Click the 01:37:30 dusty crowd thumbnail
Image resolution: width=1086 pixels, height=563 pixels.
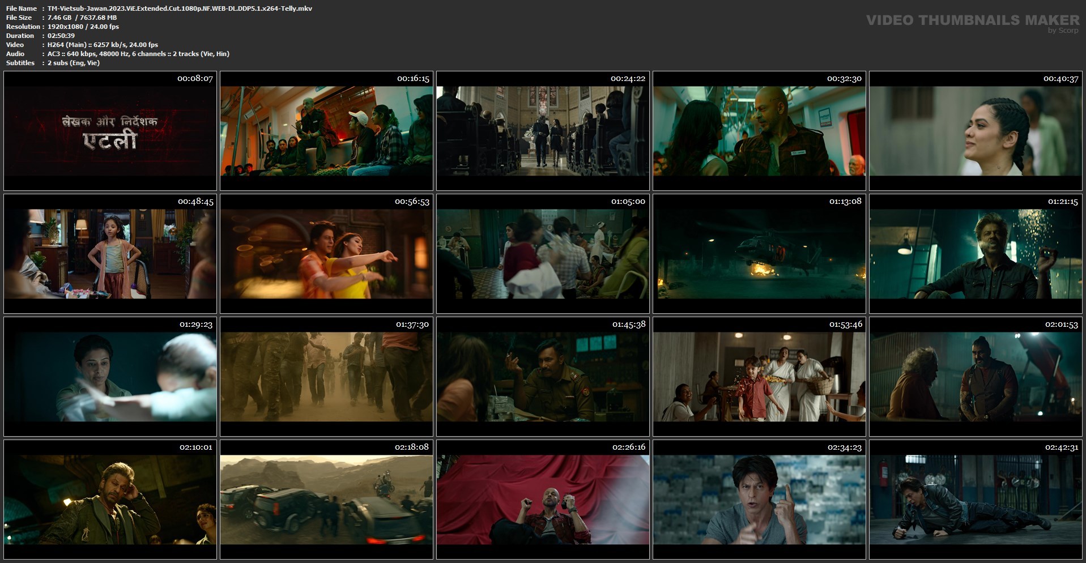(x=326, y=377)
